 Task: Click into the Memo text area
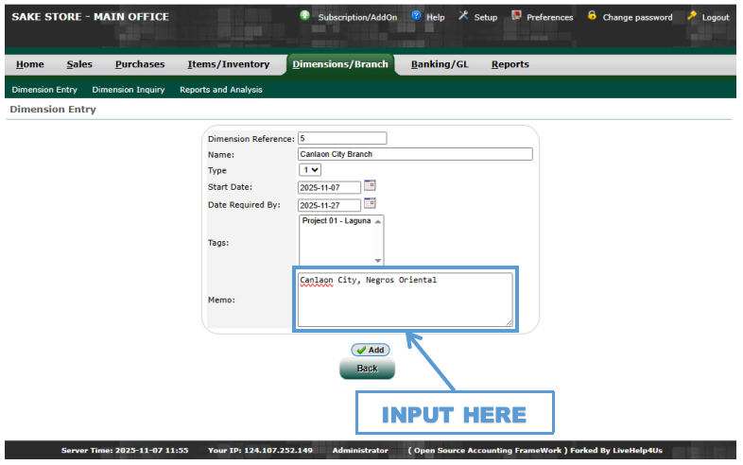(x=405, y=301)
